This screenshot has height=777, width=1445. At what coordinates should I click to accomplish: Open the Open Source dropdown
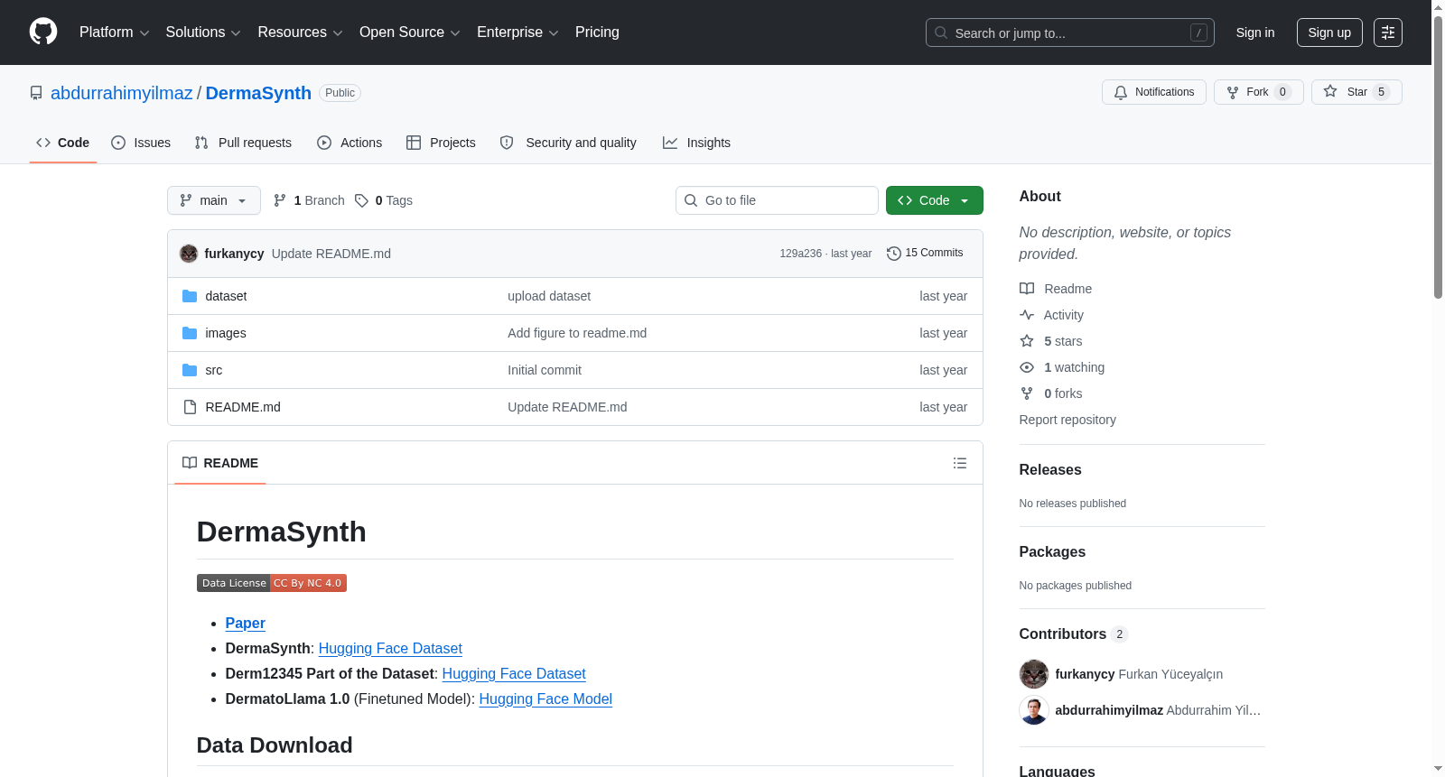(410, 32)
